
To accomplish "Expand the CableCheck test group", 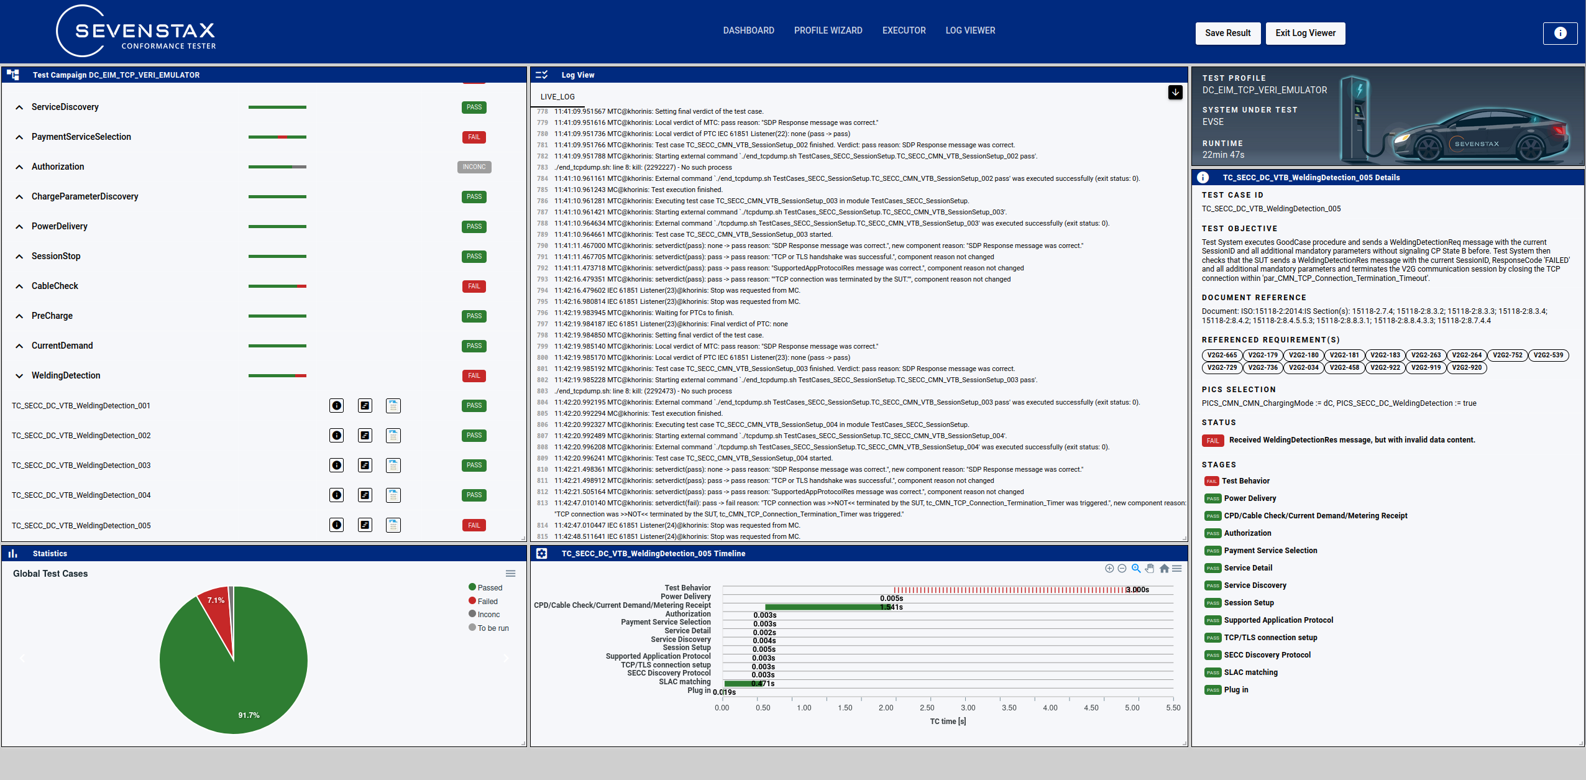I will click(19, 286).
